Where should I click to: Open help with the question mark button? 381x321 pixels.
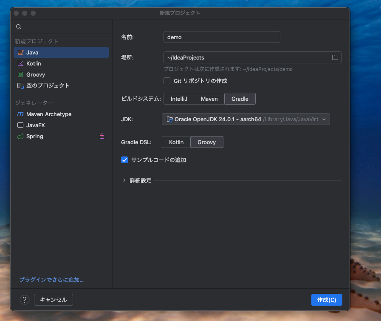[25, 300]
